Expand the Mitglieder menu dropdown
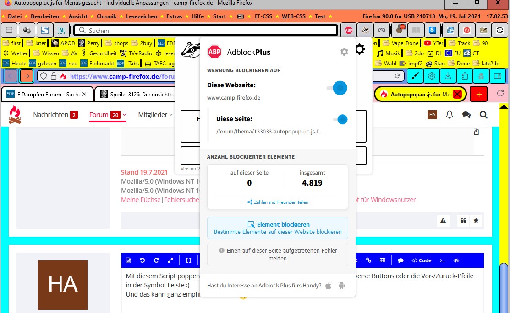Screen dimensions: 510x313 click(155, 115)
